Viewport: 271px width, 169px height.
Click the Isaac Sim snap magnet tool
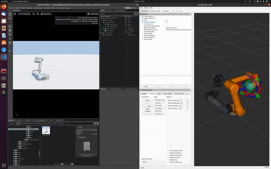[10, 35]
